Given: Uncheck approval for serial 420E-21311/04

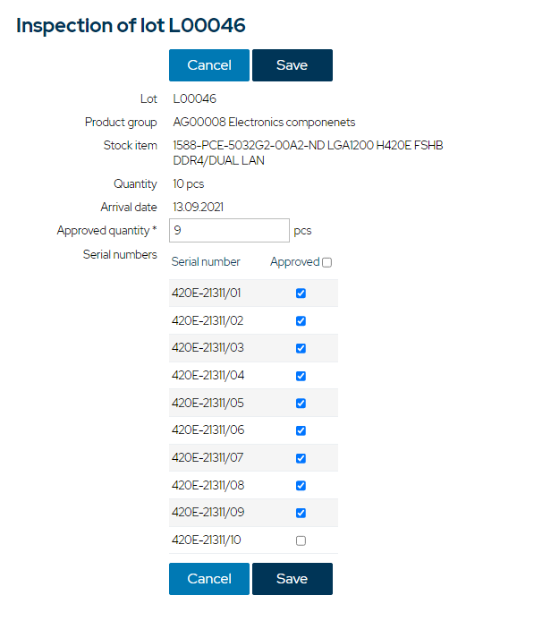Looking at the screenshot, I should 301,376.
